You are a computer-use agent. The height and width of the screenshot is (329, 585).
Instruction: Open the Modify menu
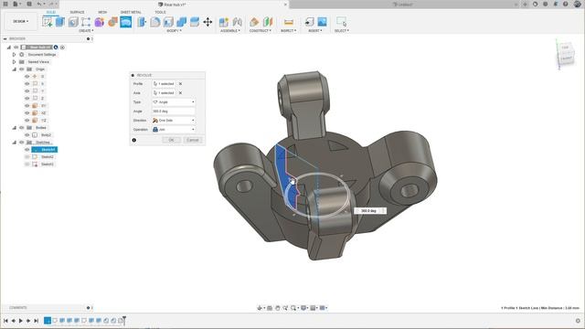click(x=174, y=30)
